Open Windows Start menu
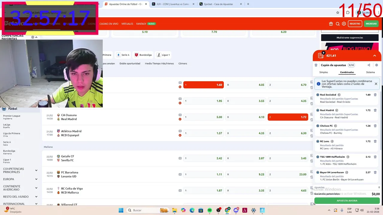The image size is (383, 215). [121, 210]
